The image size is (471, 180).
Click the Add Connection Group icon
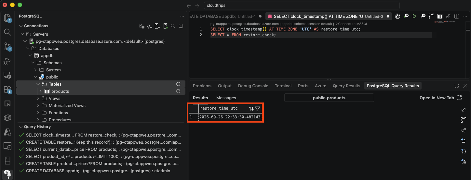[x=142, y=26]
